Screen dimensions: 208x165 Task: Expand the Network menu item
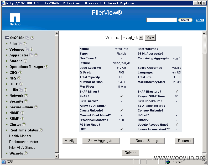tap(16, 95)
